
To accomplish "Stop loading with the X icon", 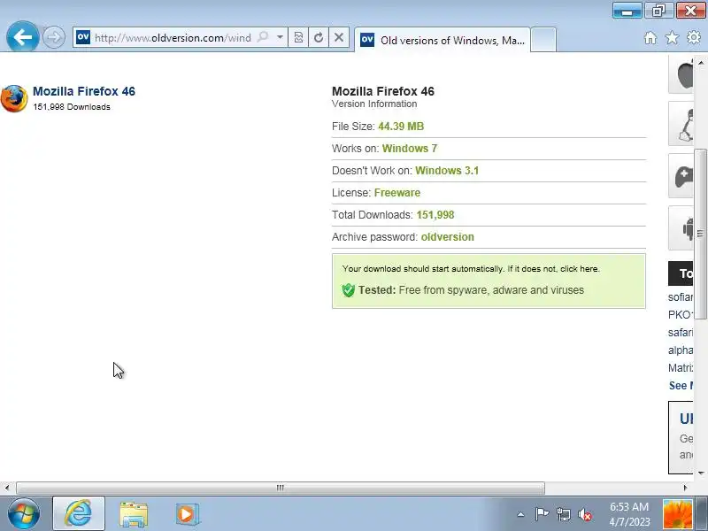I will [339, 37].
